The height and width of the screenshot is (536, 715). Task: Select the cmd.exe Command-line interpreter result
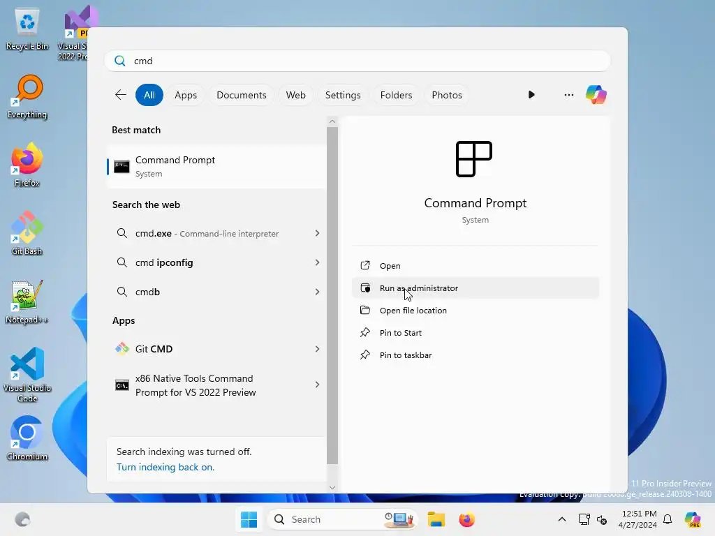[x=216, y=233]
